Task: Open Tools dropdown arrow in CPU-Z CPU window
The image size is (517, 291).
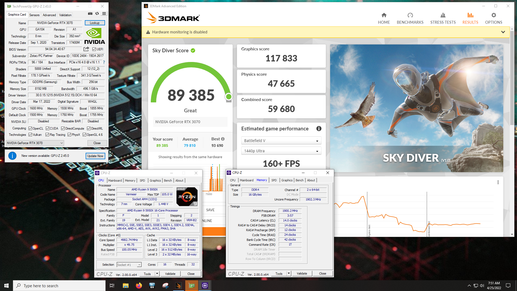Action: [157, 274]
